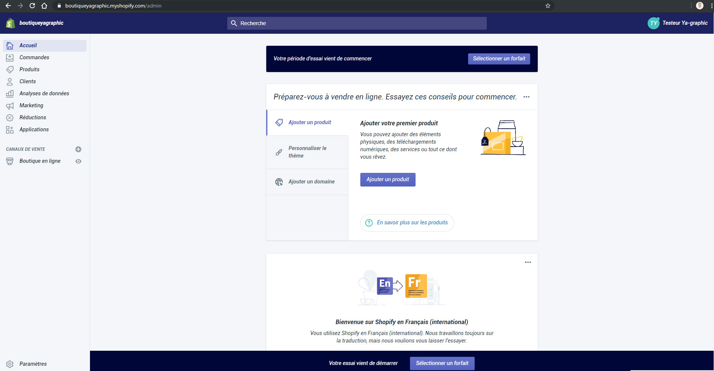Open Marketing megaphone icon
Viewport: 714px width, 371px height.
point(10,105)
